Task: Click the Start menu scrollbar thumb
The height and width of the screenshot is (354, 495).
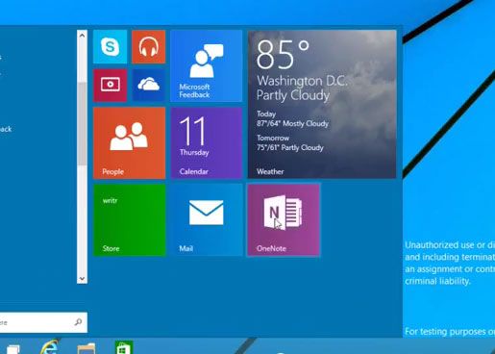Action: pyautogui.click(x=82, y=124)
